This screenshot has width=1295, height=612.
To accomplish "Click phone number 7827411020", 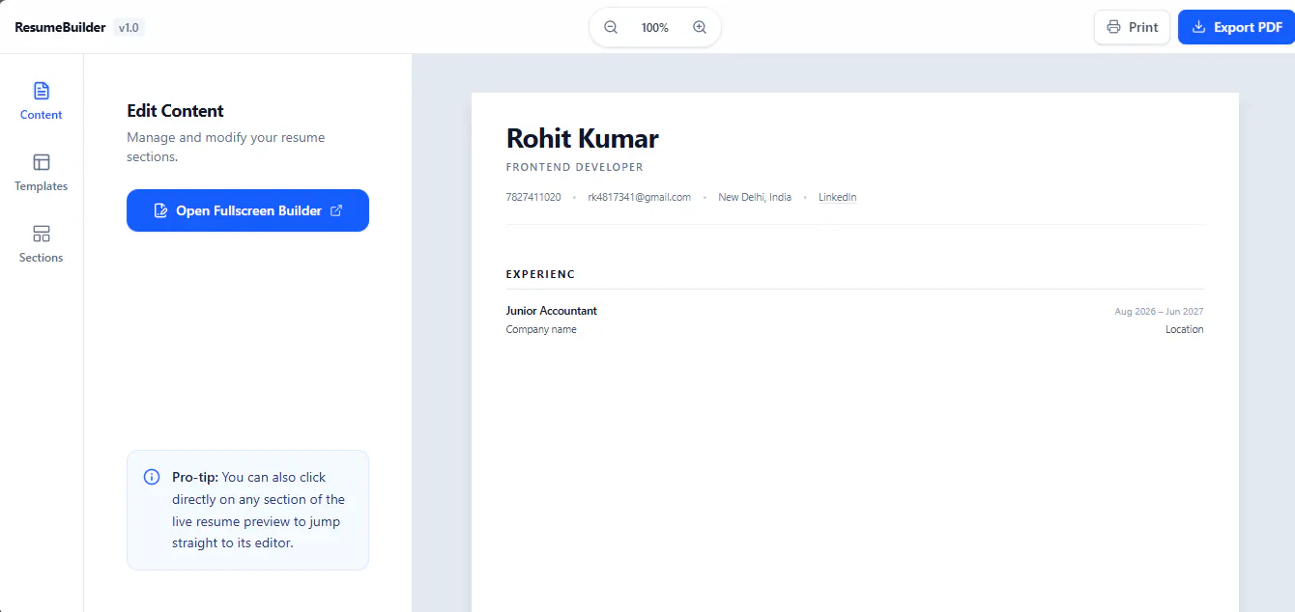I will click(533, 197).
